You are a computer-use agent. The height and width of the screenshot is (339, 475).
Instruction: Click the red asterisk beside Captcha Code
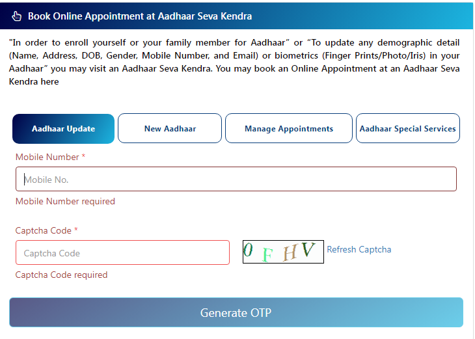point(76,230)
